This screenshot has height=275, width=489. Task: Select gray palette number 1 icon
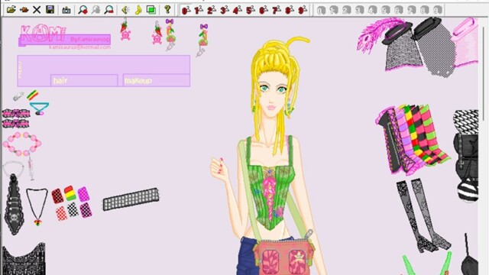coord(334,10)
